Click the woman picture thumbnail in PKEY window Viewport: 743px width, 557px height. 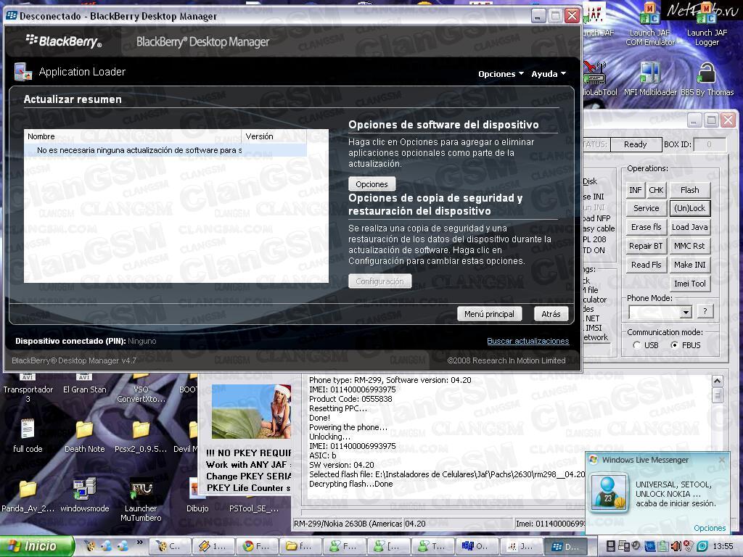[251, 412]
